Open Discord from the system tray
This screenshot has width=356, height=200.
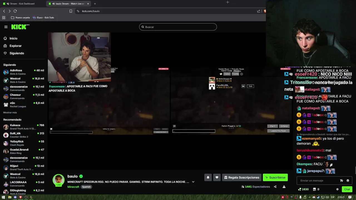click(314, 197)
